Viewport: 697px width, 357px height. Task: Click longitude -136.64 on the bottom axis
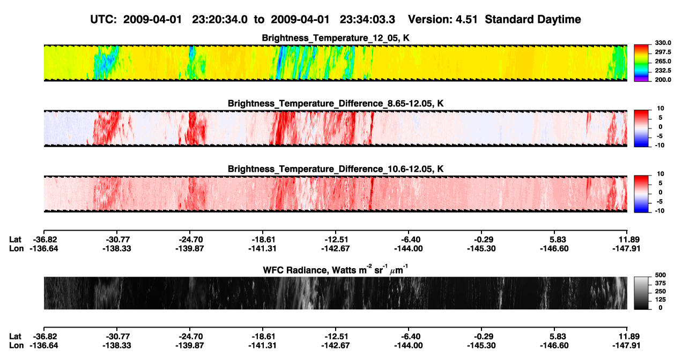(x=43, y=345)
